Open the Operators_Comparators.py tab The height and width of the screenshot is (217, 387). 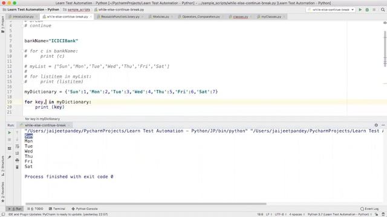pyautogui.click(x=201, y=17)
